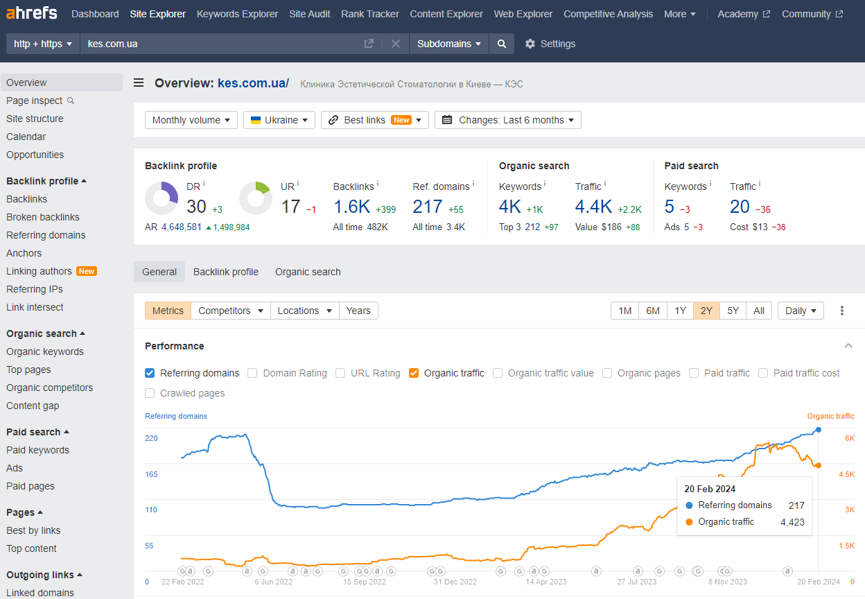Click the 20 Feb 2024 blue data point
The image size is (865, 599).
819,430
